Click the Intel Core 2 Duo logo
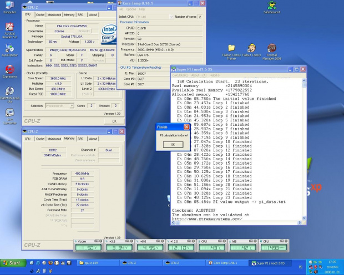344x275 pixels. click(109, 34)
